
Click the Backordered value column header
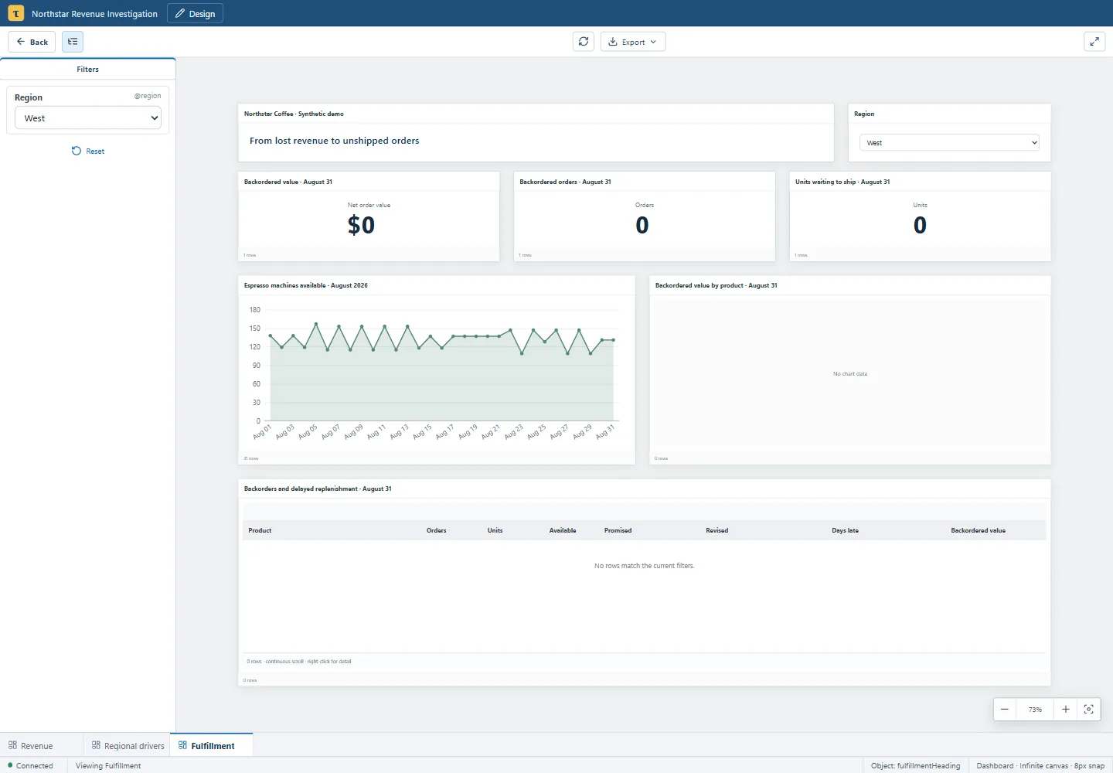(x=978, y=530)
